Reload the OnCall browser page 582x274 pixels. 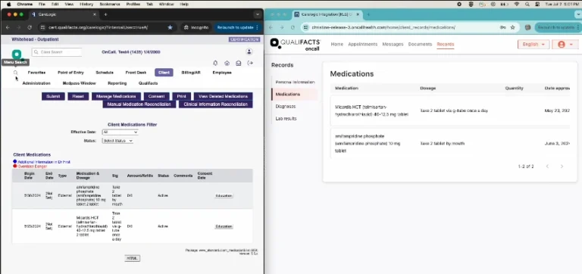tap(293, 27)
